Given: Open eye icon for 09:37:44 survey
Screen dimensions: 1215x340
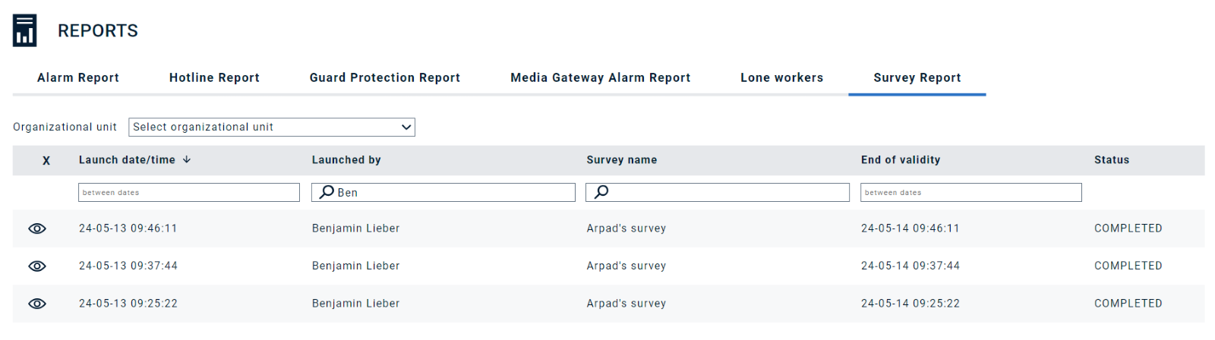Looking at the screenshot, I should [x=37, y=266].
